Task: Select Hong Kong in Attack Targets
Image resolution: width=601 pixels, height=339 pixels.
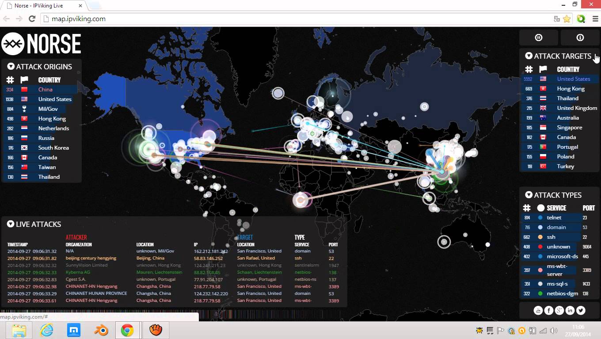Action: pos(571,89)
